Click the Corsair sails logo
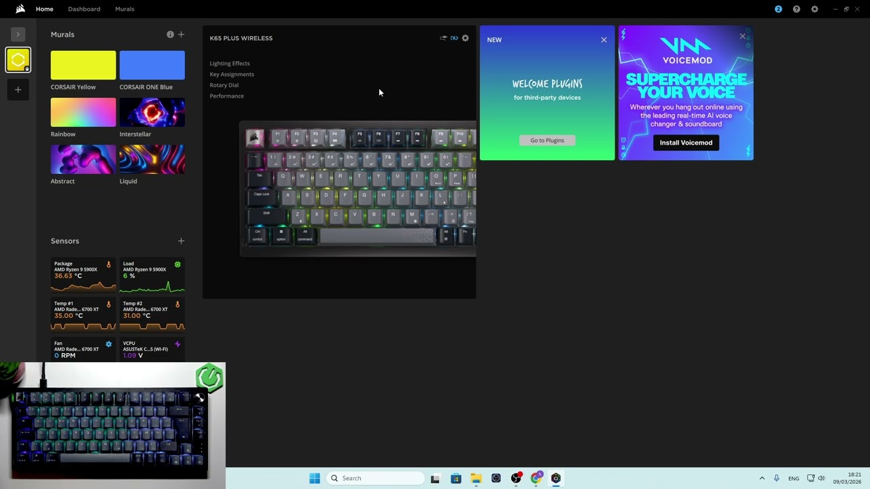 click(x=20, y=9)
